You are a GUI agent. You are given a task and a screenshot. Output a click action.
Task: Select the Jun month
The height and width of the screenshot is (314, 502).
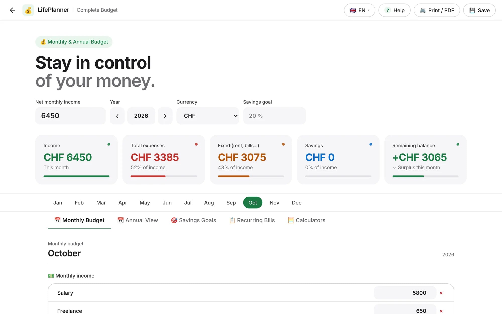pos(167,203)
